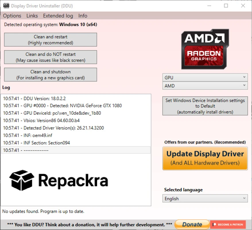Screen dimensions: 252x230
Task: Click Clean and shutdown button
Action: (51, 75)
